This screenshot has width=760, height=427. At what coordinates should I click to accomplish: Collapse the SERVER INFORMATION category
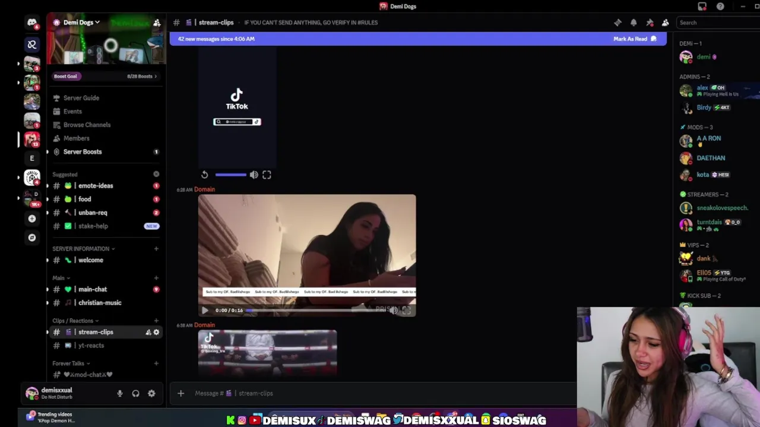(83, 248)
